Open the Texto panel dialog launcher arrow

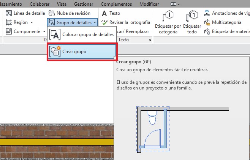pos(150,40)
